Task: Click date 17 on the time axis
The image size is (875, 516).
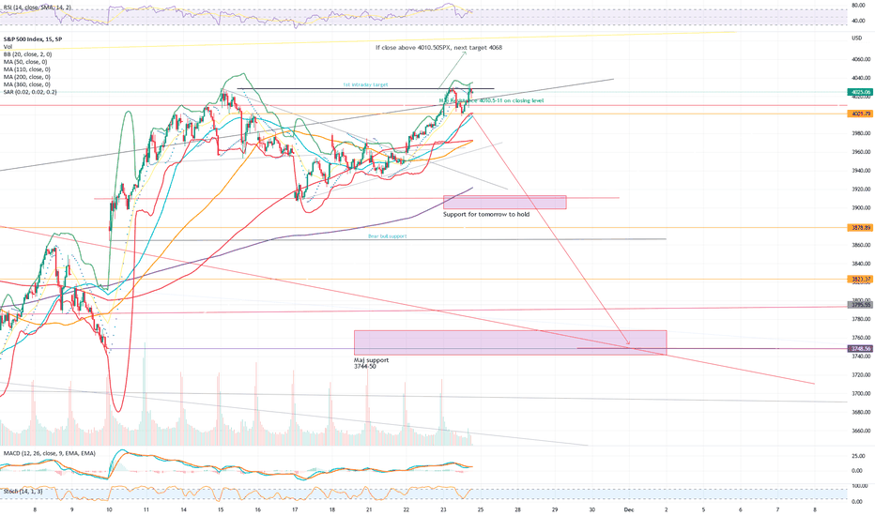Action: (295, 509)
